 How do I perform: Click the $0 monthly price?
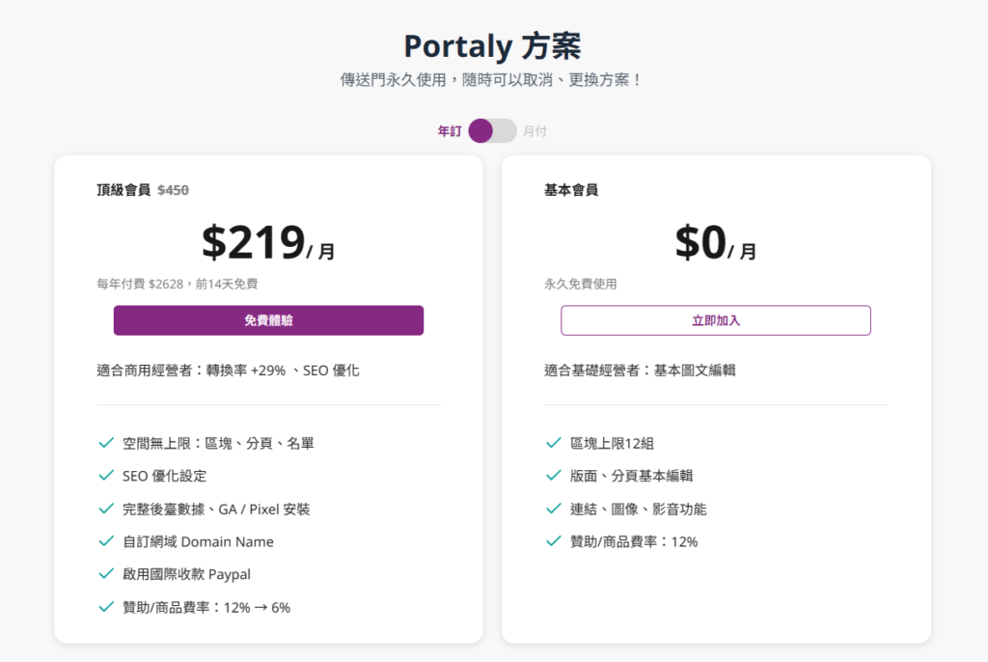point(716,242)
